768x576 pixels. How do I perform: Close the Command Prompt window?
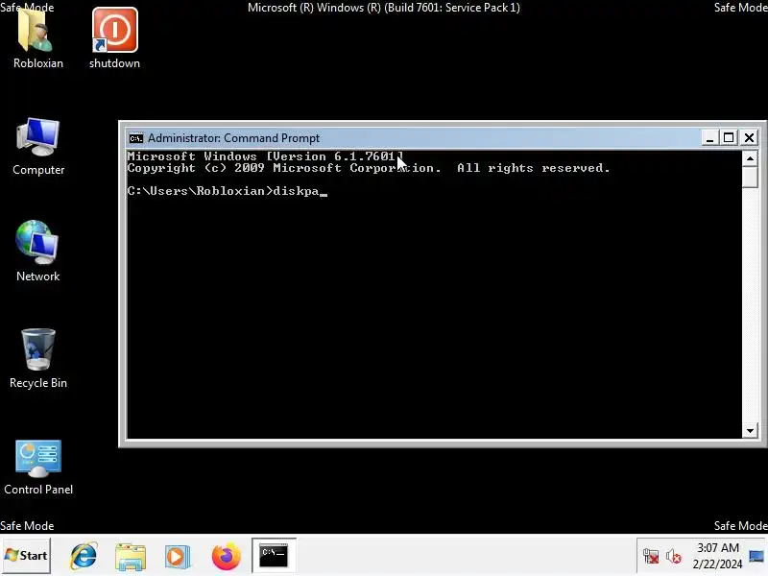click(x=749, y=137)
